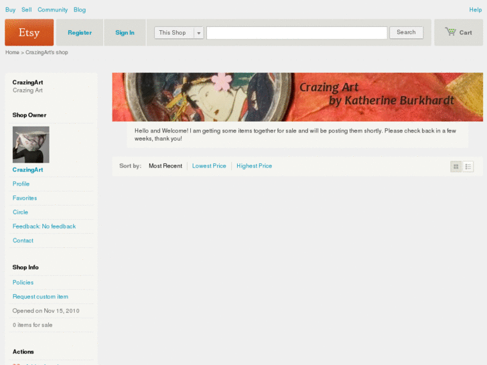Select Request custom item

40,297
